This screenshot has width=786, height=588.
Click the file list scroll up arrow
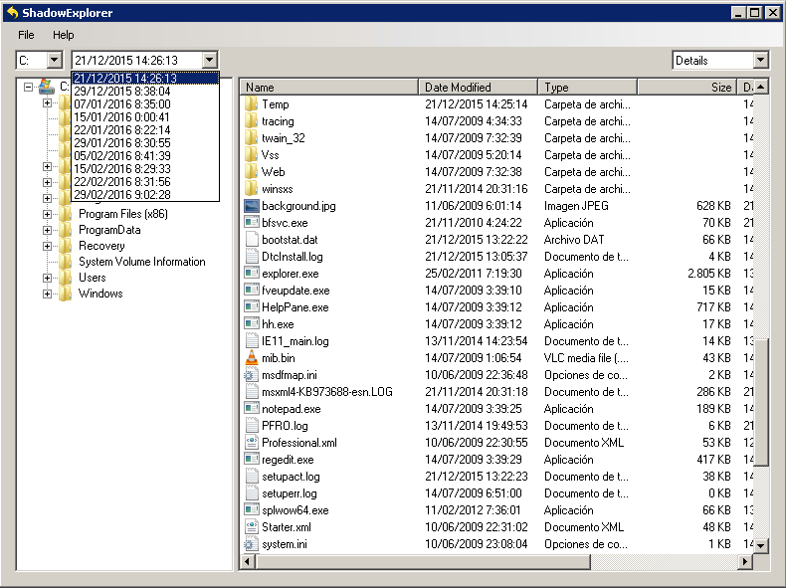coord(761,87)
